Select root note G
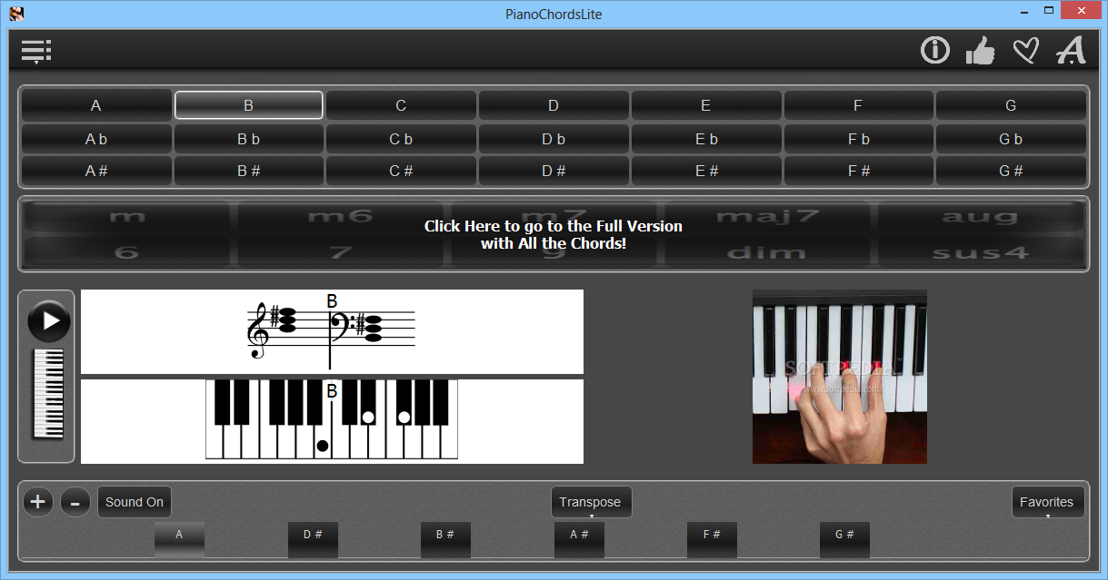This screenshot has height=580, width=1108. pyautogui.click(x=1011, y=105)
